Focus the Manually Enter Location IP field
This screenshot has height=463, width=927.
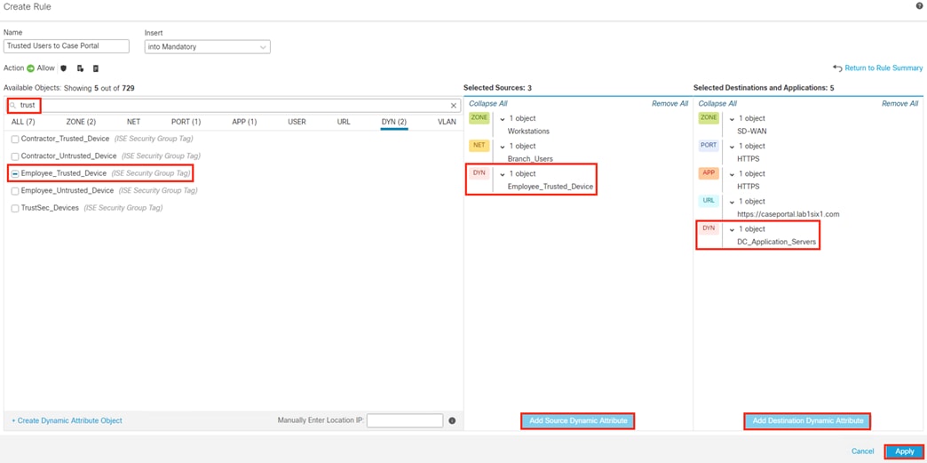(x=405, y=420)
